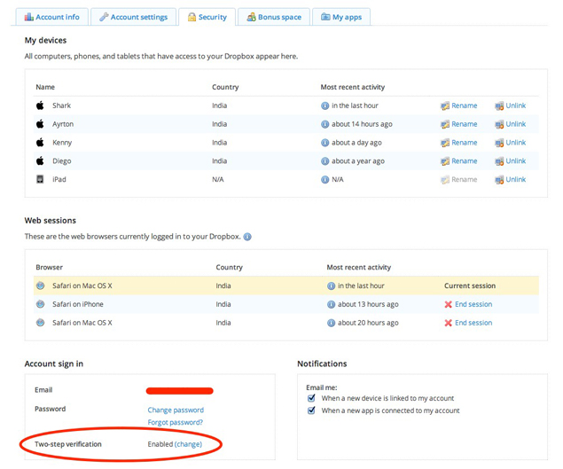Click info icon next to about 13 hours ago

click(x=331, y=304)
